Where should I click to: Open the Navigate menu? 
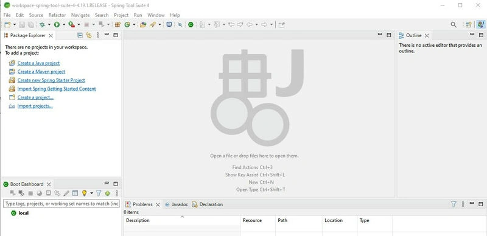tap(80, 15)
